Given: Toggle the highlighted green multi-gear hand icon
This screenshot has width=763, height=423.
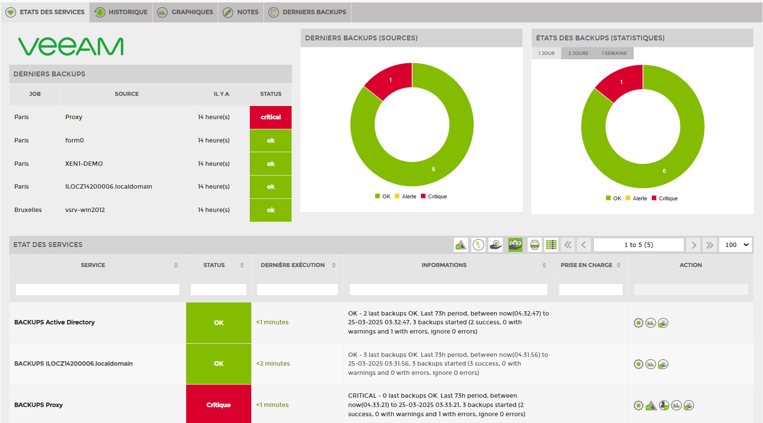Looking at the screenshot, I should coord(515,245).
